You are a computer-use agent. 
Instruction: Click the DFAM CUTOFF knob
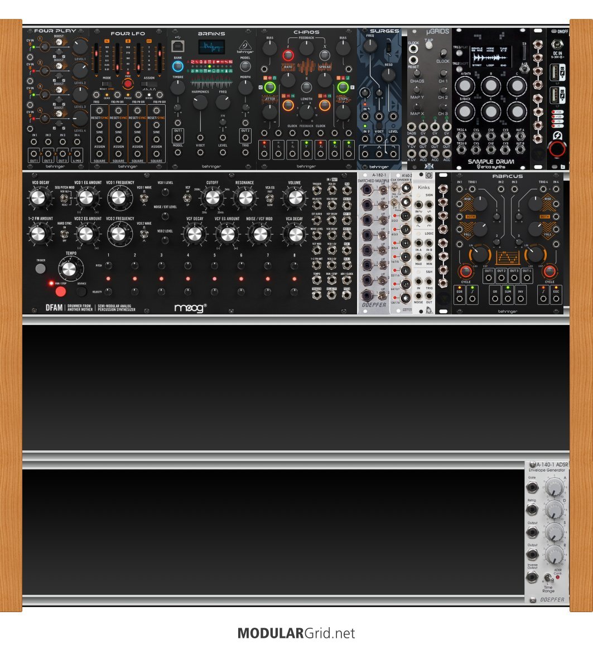212,198
